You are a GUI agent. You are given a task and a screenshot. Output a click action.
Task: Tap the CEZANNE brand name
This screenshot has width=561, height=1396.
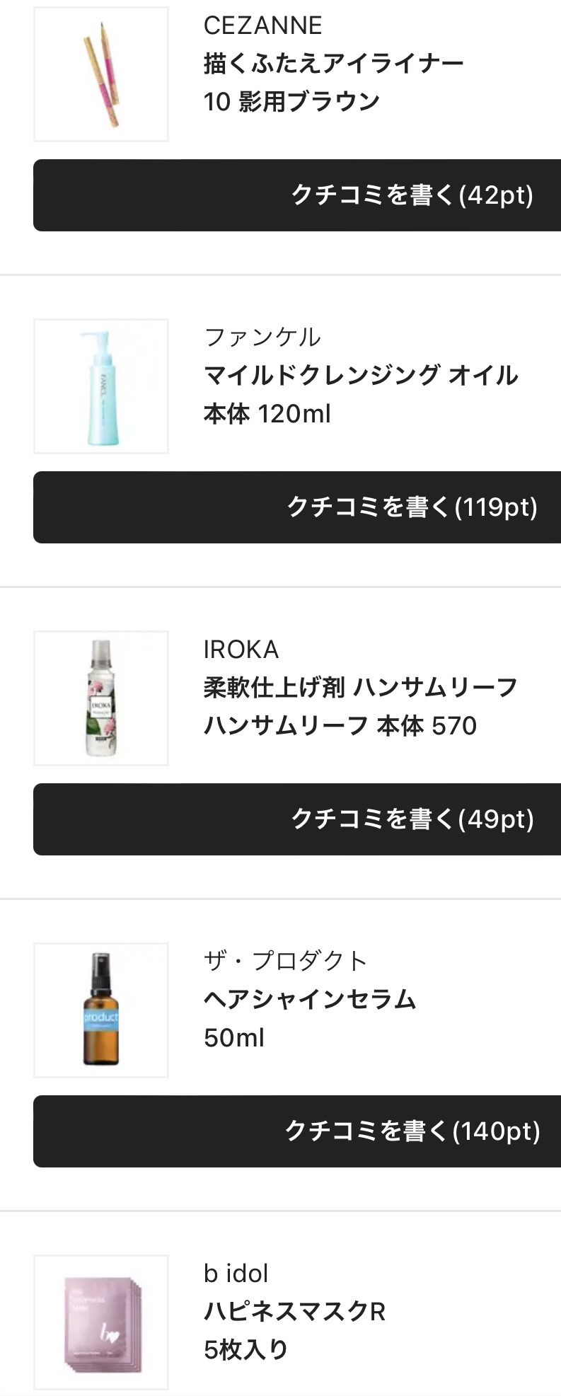tap(262, 25)
